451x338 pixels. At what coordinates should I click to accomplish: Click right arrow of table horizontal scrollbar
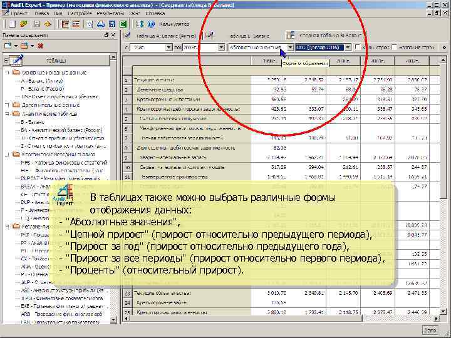click(x=437, y=319)
